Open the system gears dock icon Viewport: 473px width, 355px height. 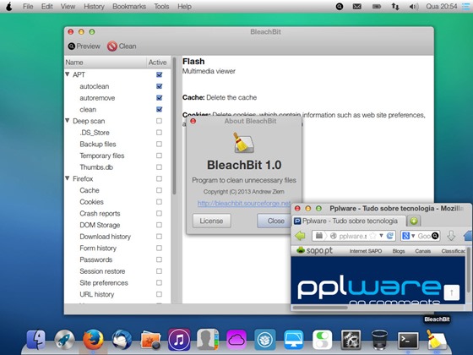[351, 340]
